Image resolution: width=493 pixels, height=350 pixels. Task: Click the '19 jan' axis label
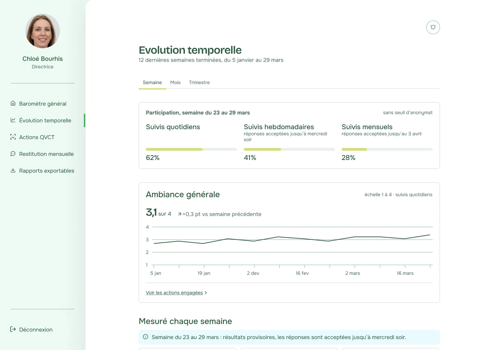204,273
